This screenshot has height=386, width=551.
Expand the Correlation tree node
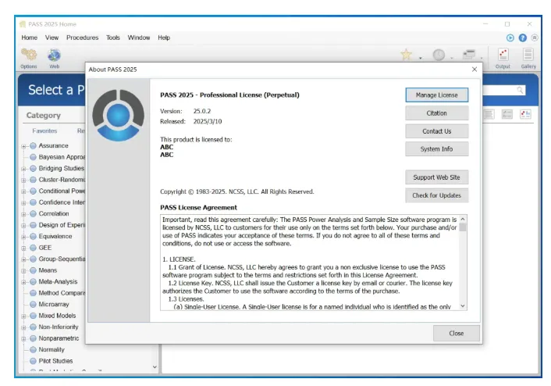[23, 214]
